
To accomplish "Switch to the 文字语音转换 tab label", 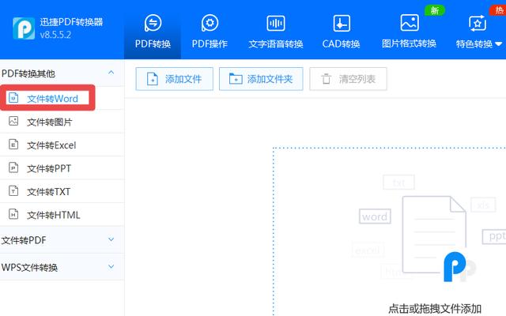I will click(x=276, y=44).
